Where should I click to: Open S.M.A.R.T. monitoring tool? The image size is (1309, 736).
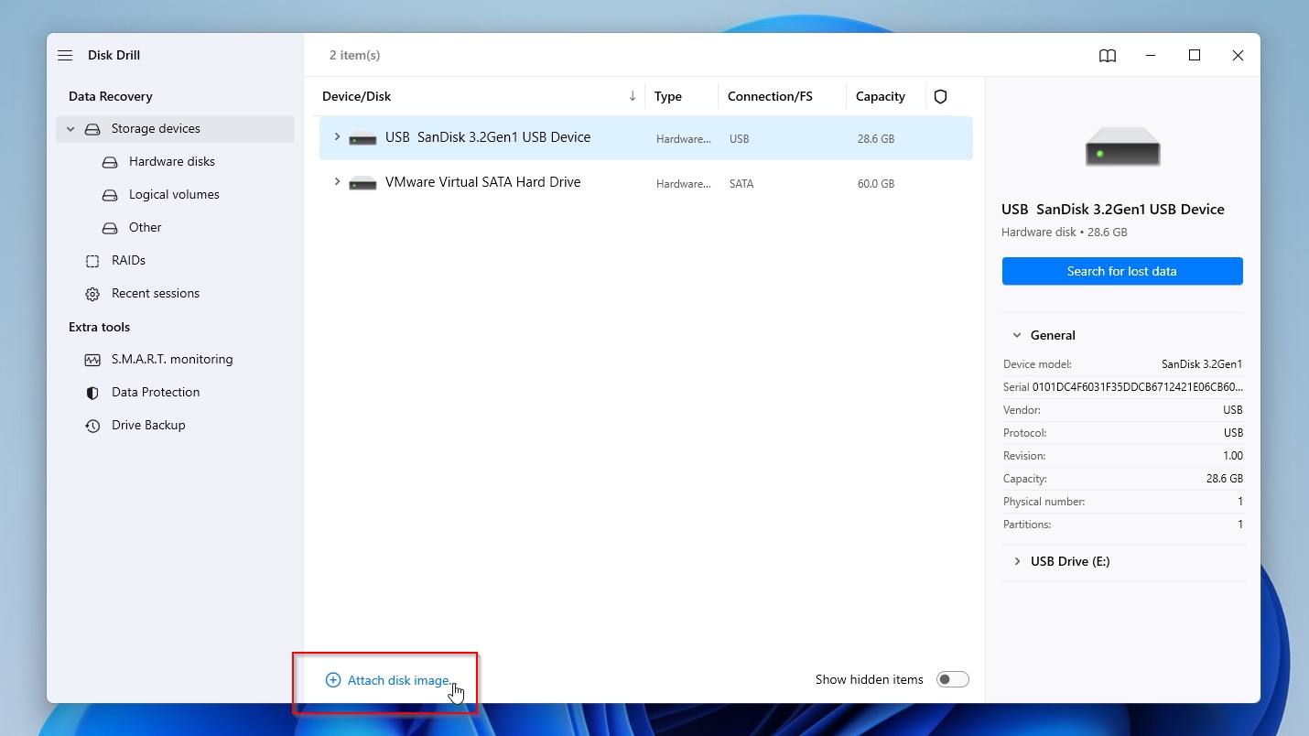[x=172, y=359]
